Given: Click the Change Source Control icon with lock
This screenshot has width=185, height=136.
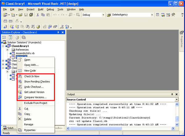Looking at the screenshot, I should [5, 27].
